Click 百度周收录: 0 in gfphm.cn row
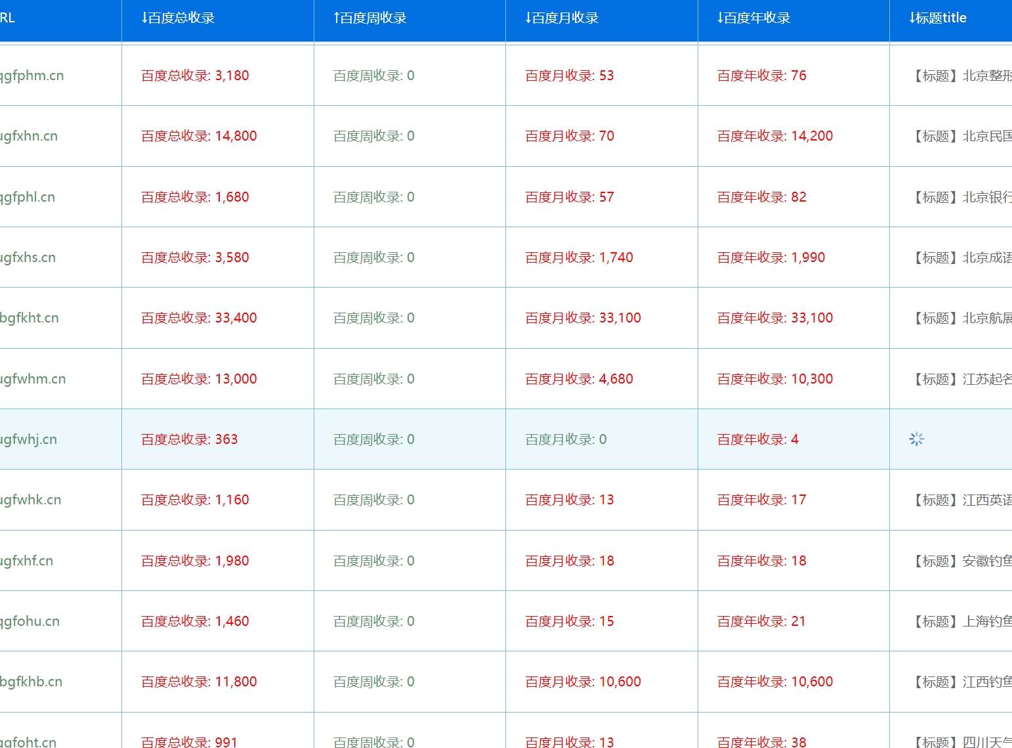1012x748 pixels. tap(373, 76)
